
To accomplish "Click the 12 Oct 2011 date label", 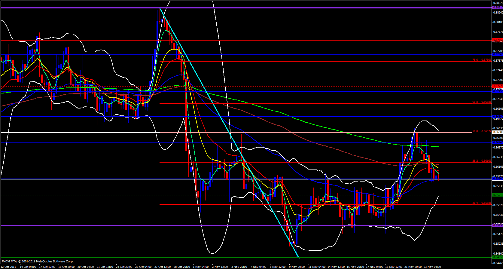I will 8,267.
